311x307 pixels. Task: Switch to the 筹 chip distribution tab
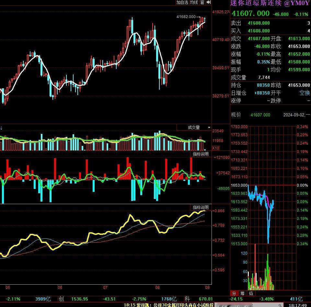coord(242,293)
